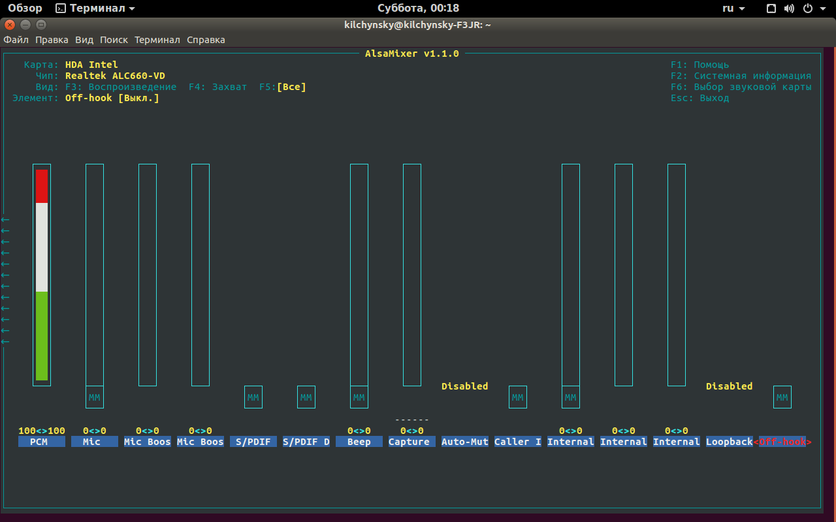Minimize the terminal window
Viewport: 836px width, 522px height.
point(25,25)
